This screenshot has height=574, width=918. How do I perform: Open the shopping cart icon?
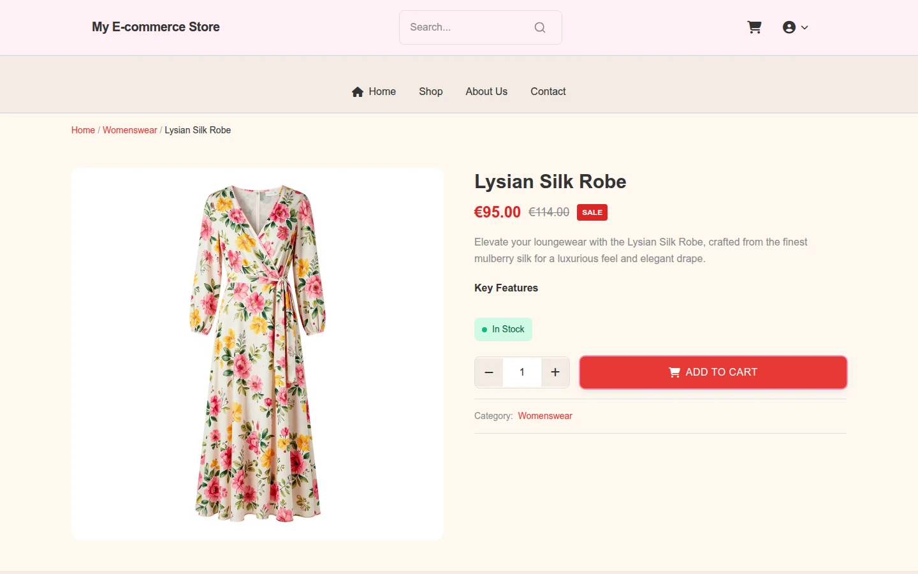click(x=754, y=27)
